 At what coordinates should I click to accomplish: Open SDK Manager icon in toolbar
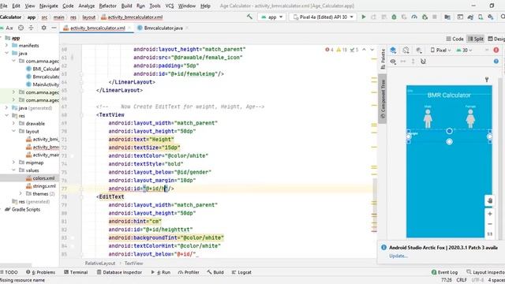pos(491,17)
